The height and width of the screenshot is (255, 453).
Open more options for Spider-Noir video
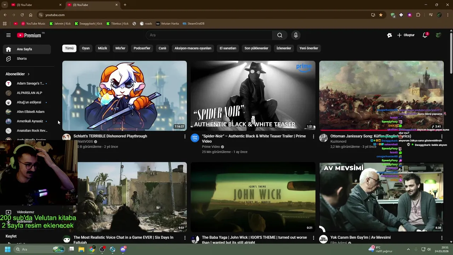(x=313, y=136)
